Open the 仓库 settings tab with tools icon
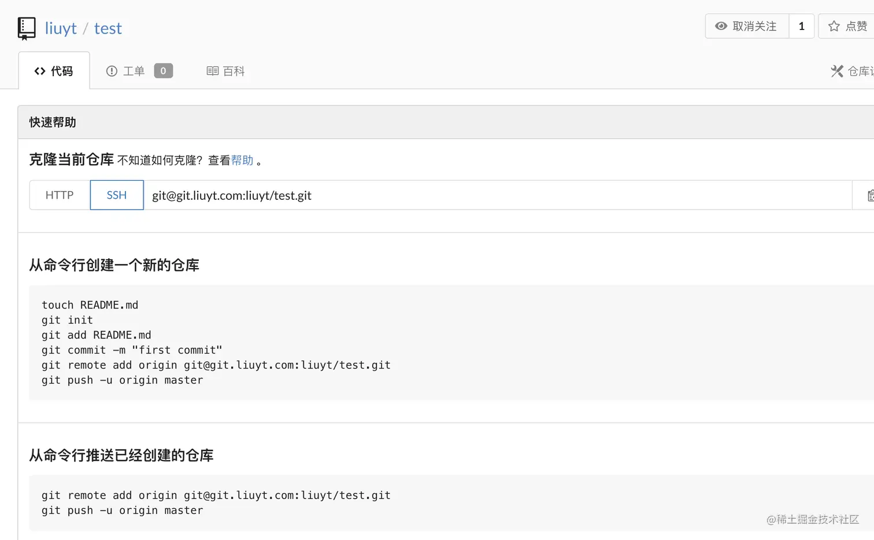 852,71
